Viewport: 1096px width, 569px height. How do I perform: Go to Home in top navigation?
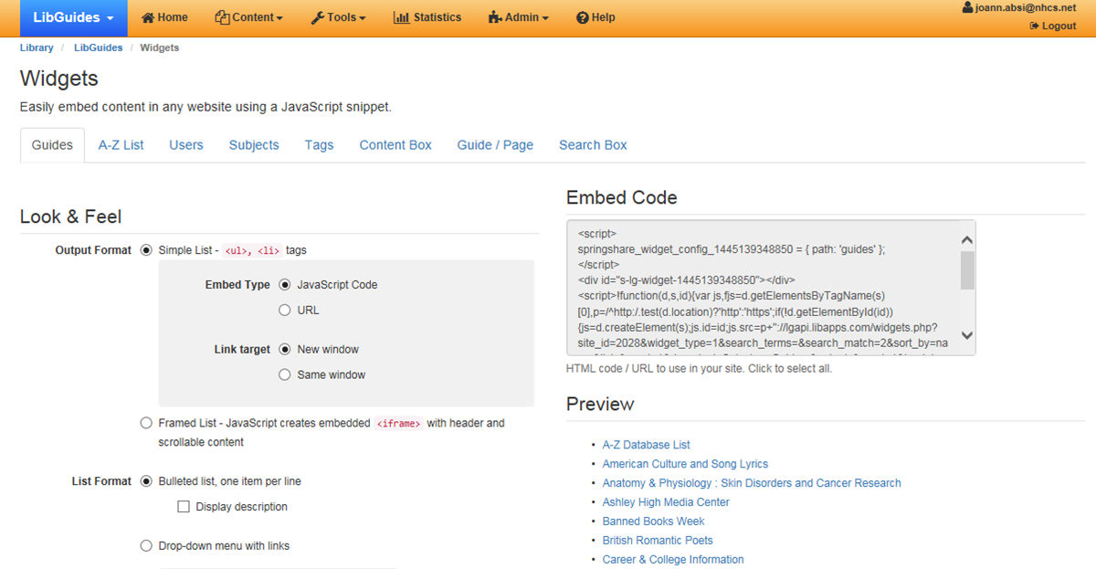164,17
